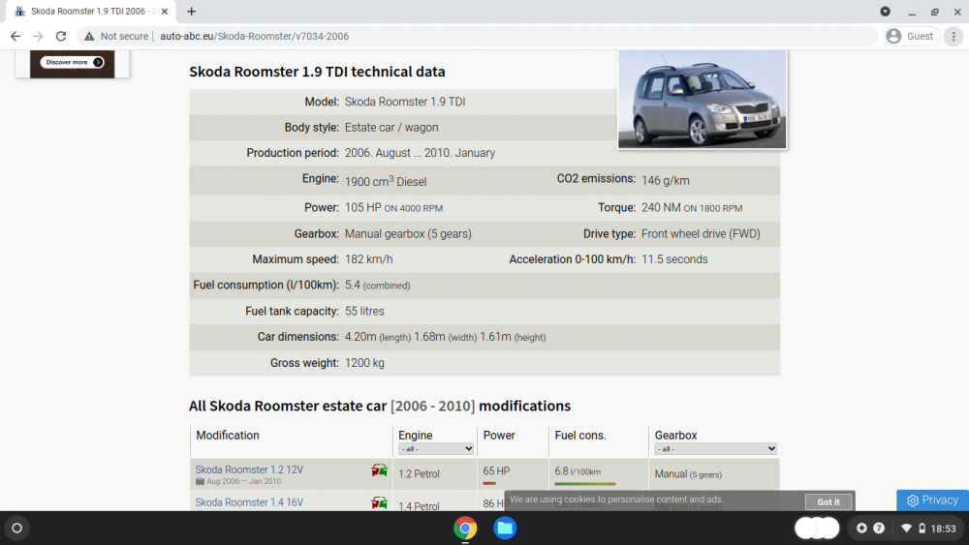Click the Modification column header

[228, 436]
